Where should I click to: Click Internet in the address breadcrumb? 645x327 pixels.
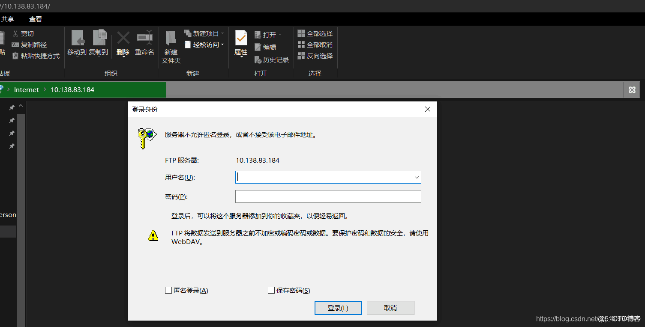27,89
